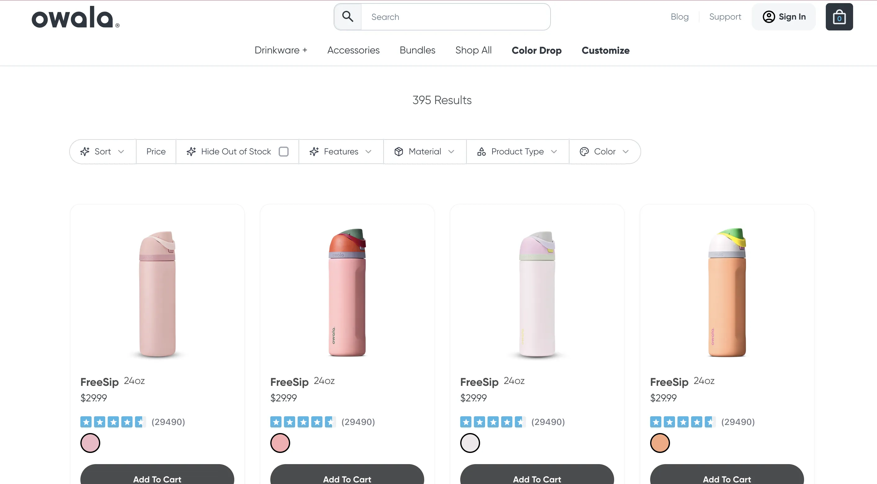Click the search magnifier icon
Image resolution: width=877 pixels, height=484 pixels.
click(348, 16)
